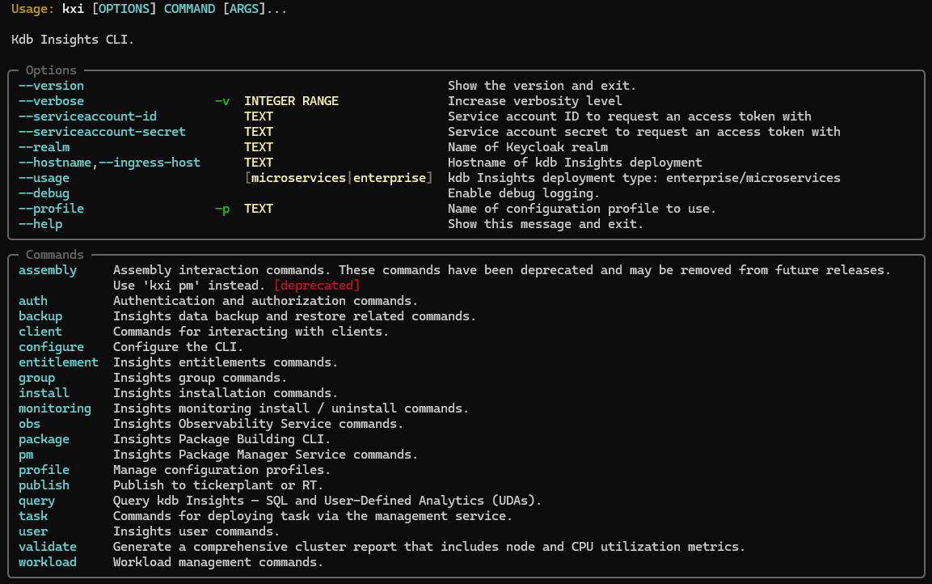Click 'Name of configuration profile to use.'
Image resolution: width=932 pixels, height=584 pixels.
pyautogui.click(x=582, y=209)
